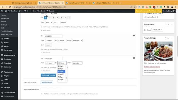
Task: Click the WordPress logo in admin bar
Action: pos(2,11)
